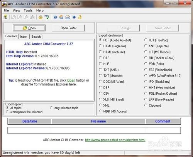The height and width of the screenshot is (157, 193).
Task: Open the Tools menu
Action: (28, 10)
